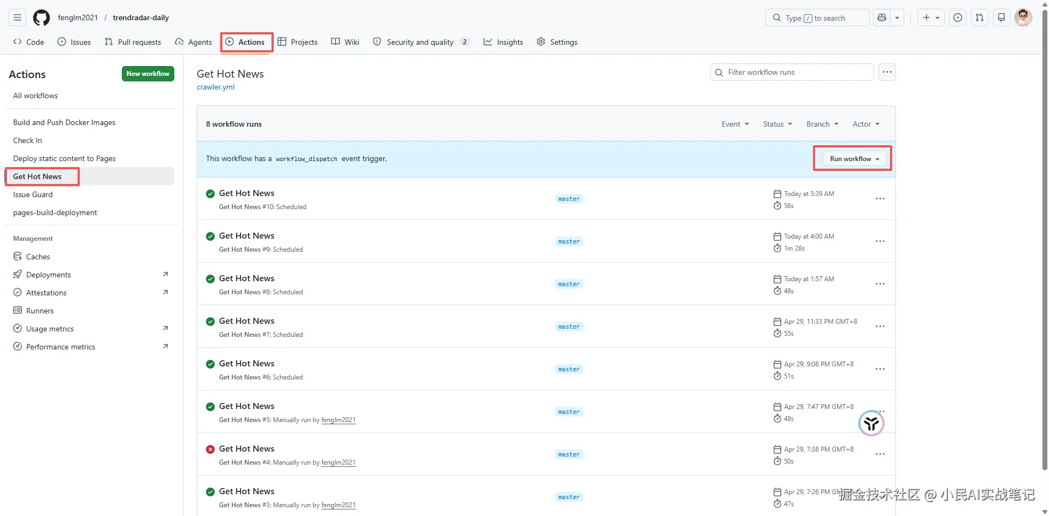Open the Status filter dropdown
The image size is (1049, 516).
pyautogui.click(x=777, y=124)
